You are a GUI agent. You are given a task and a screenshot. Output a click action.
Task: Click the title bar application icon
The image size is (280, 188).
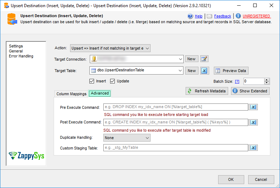6,5
